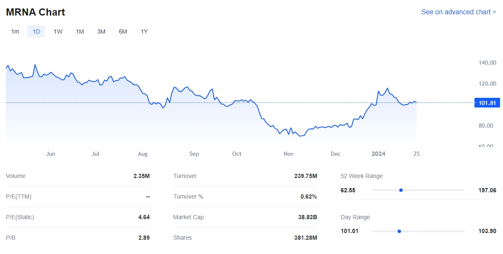503x254 pixels.
Task: Click the Day Range slider dot
Action: 399,231
